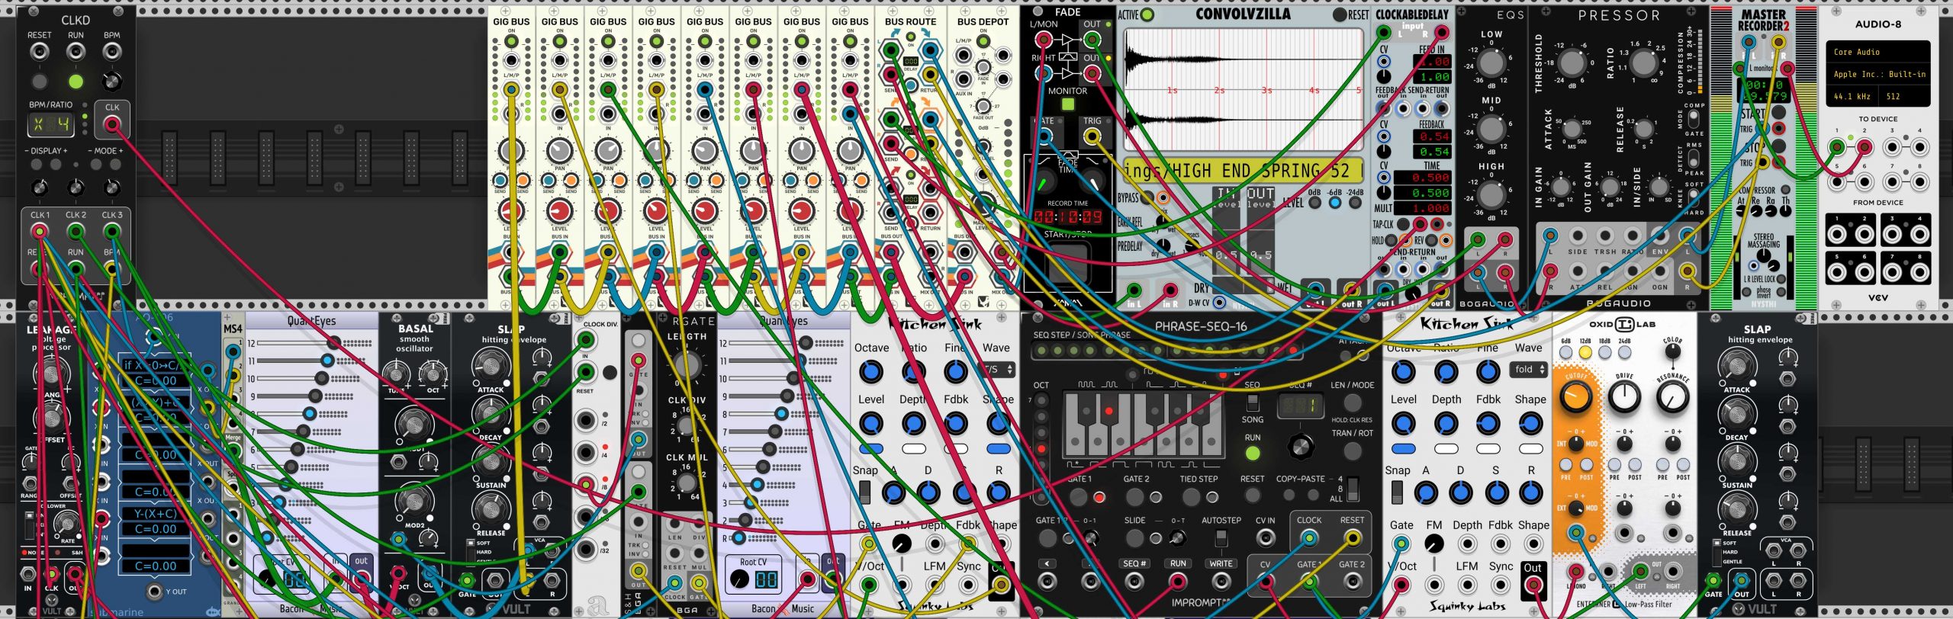This screenshot has height=619, width=1953.
Task: Toggle the ON button of BUS DEPOT
Action: (x=983, y=40)
